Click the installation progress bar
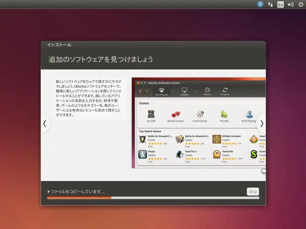Screen dimensions: 306x229 [153, 198]
